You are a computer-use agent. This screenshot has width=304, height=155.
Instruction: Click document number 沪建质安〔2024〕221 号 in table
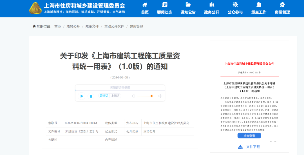point(82,131)
